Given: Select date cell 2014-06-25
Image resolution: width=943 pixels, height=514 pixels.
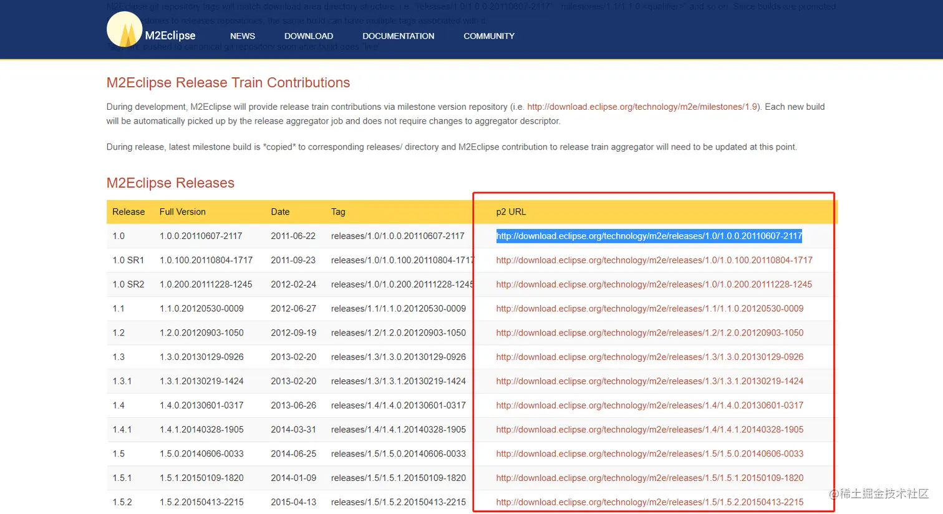Looking at the screenshot, I should (x=293, y=454).
